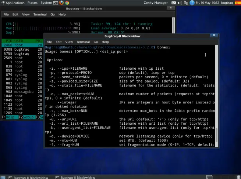The height and width of the screenshot is (179, 241).
Task: Switch to second Bugtraq-II Blackwidow taskbar entry
Action: pyautogui.click(x=75, y=177)
